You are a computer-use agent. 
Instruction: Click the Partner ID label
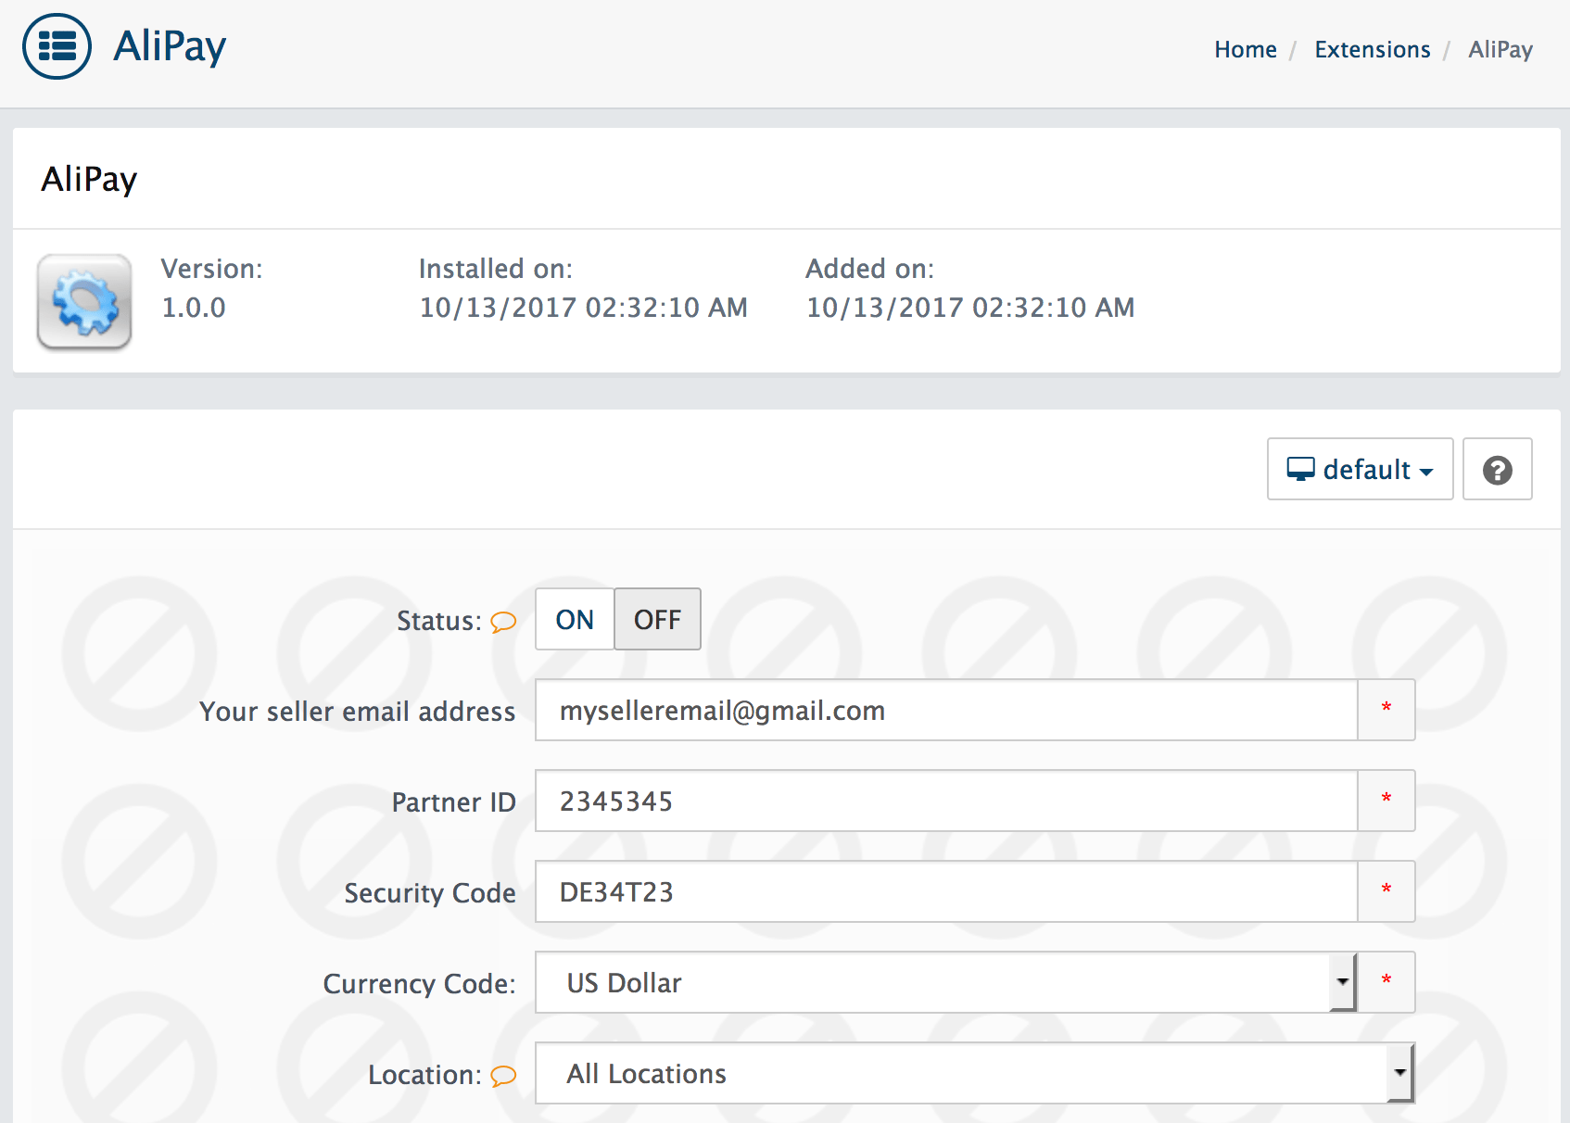pos(453,802)
